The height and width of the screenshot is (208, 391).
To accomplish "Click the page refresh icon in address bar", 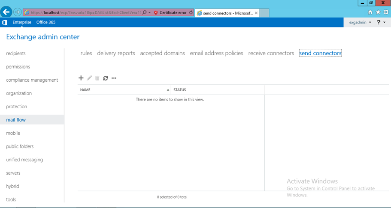I will (191, 12).
